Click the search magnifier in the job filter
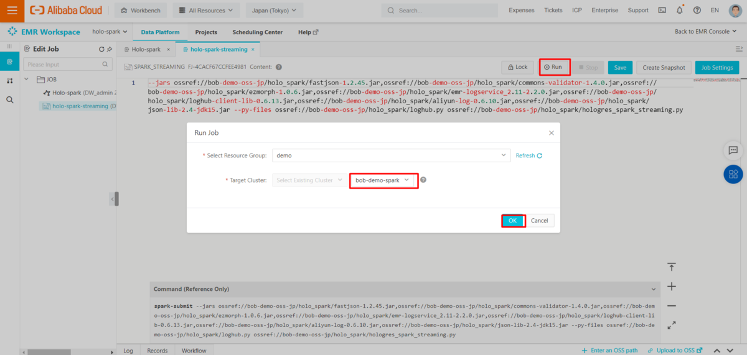This screenshot has width=747, height=355. 105,64
